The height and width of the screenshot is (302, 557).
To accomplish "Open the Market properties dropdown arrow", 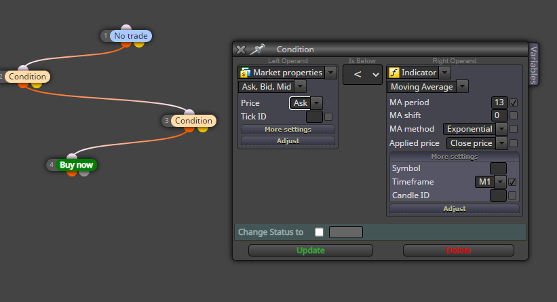I will tap(330, 73).
